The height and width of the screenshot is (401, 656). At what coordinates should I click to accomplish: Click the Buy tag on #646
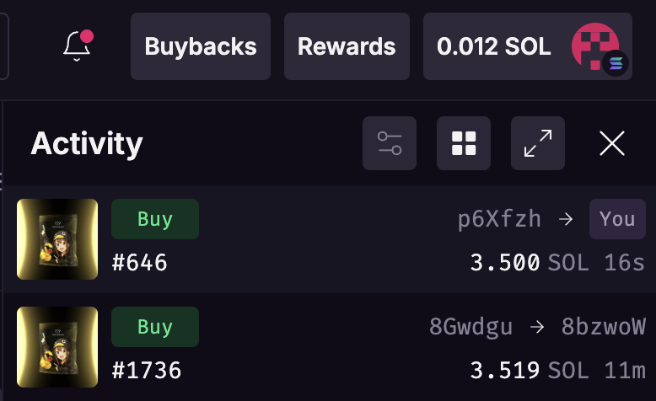coord(155,219)
